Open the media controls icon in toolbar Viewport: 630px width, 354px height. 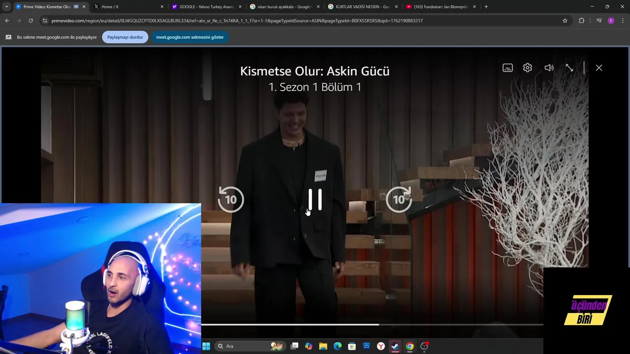599,21
